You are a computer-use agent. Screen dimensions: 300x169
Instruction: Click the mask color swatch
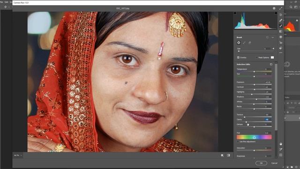[x=272, y=57]
